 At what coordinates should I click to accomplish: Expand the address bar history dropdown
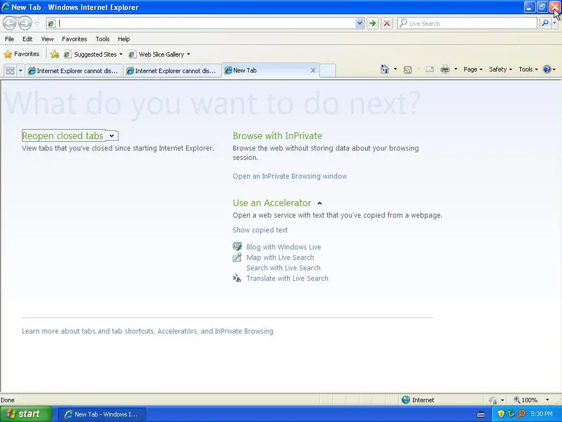(x=359, y=23)
